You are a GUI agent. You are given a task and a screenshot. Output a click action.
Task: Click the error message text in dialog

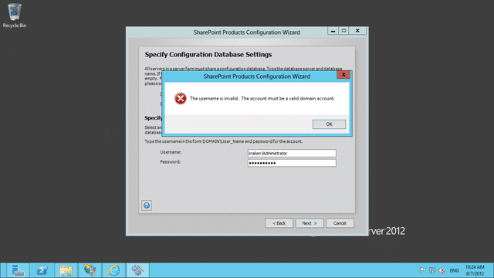[262, 99]
